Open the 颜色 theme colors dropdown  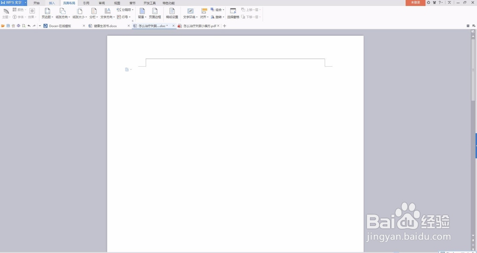click(19, 10)
